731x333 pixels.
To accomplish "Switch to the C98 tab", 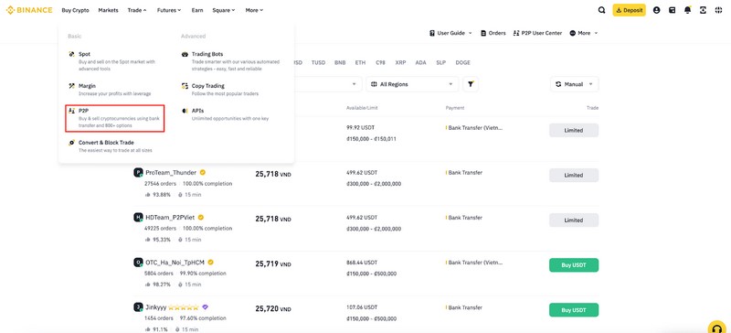I will 380,62.
